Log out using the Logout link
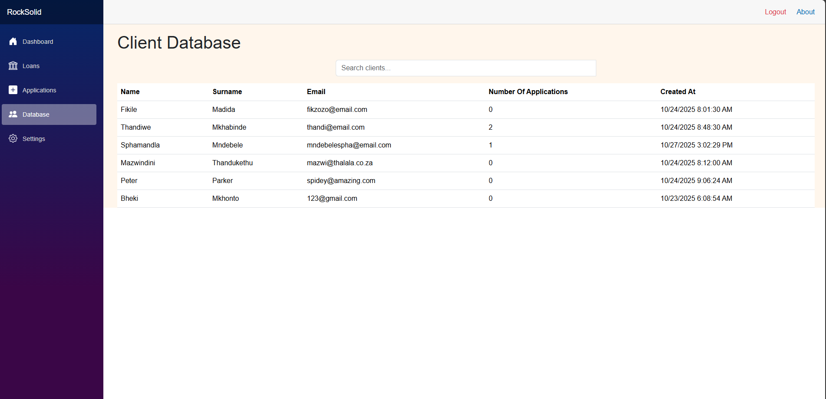 775,12
